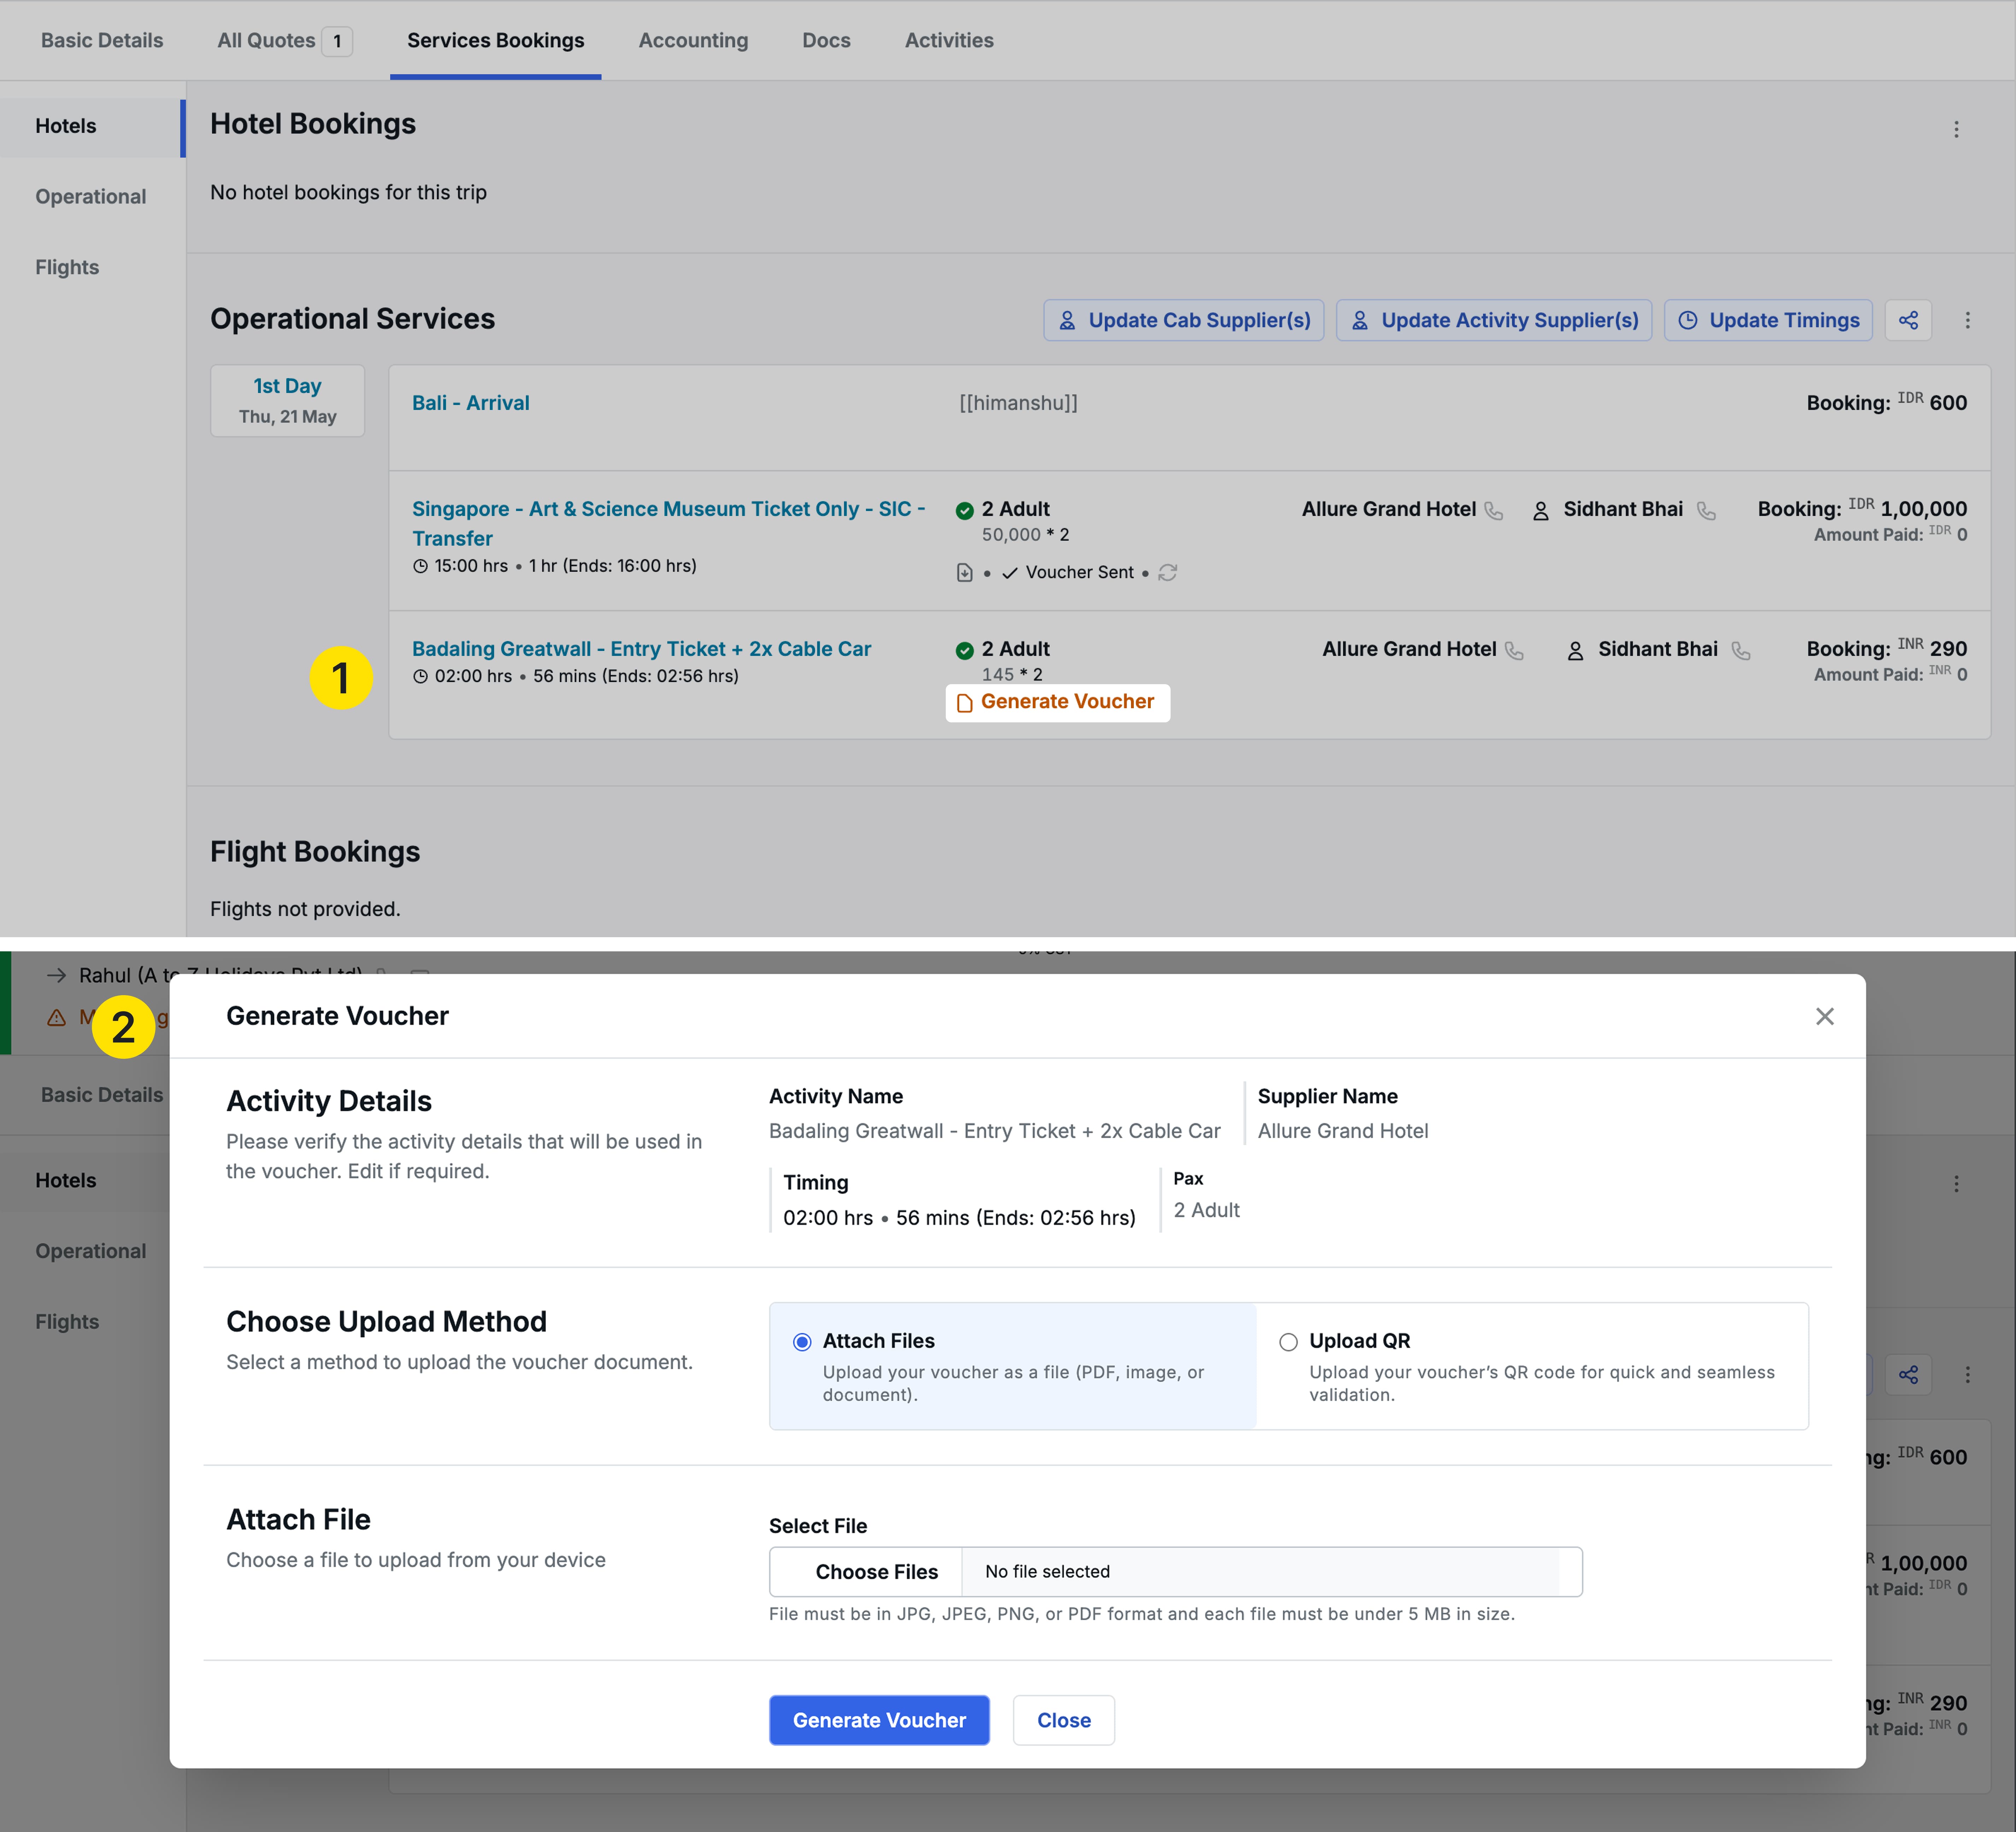Open the Bali - Arrival link
The image size is (2016, 1832).
471,403
